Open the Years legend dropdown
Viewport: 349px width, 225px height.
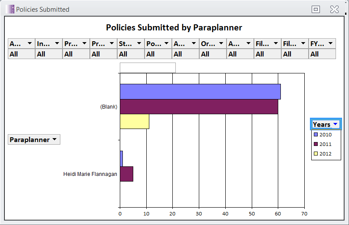point(335,125)
